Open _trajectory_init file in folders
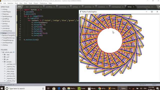Image resolution: width=160 pixels, height=90 pixels. coord(10,78)
